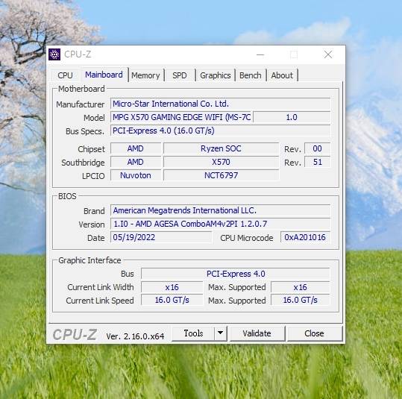Click BIOS version AMD AGESA ComboAM4v2PI field

(221, 224)
